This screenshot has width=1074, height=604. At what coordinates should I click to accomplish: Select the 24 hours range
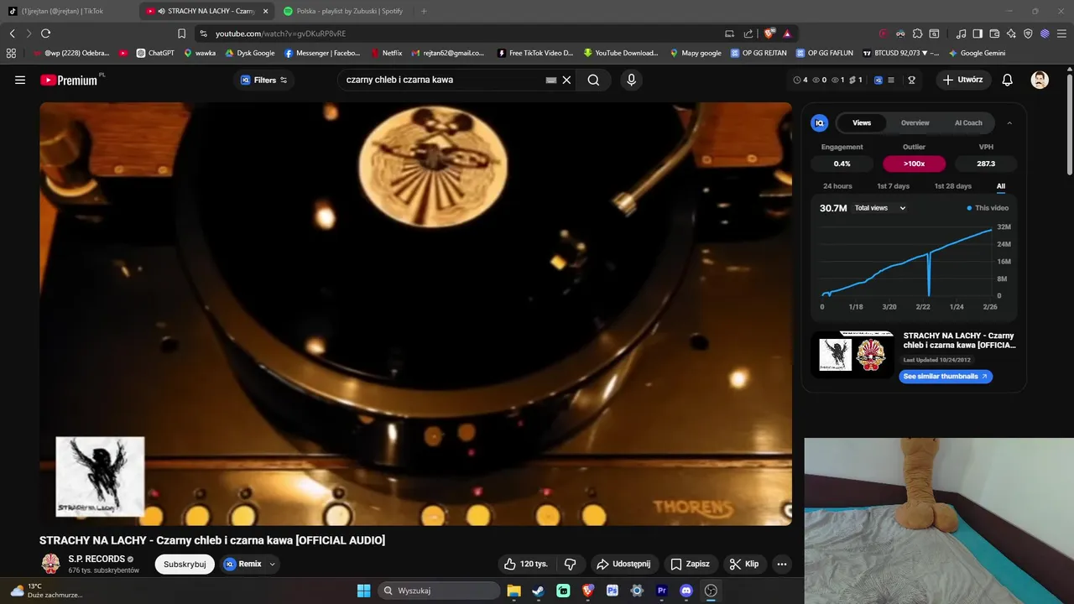837,186
